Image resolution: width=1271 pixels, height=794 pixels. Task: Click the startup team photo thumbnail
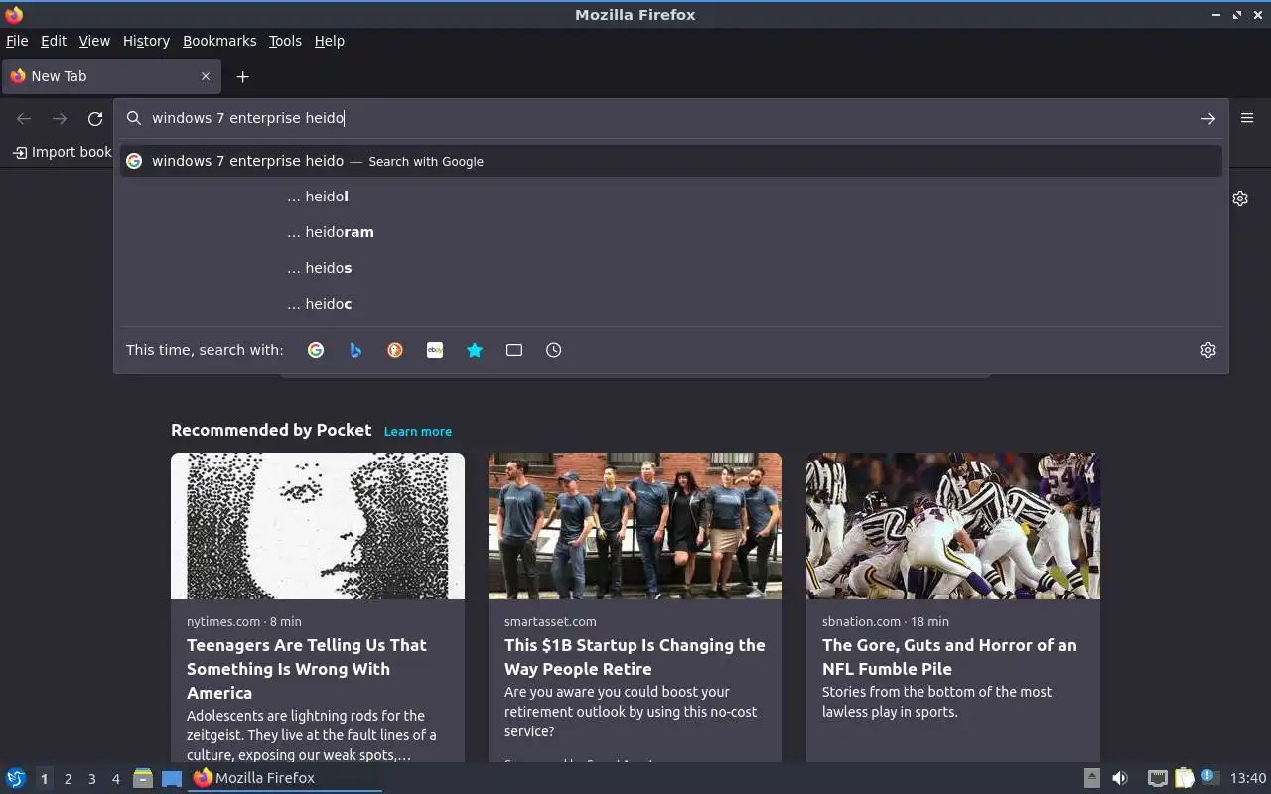click(635, 526)
